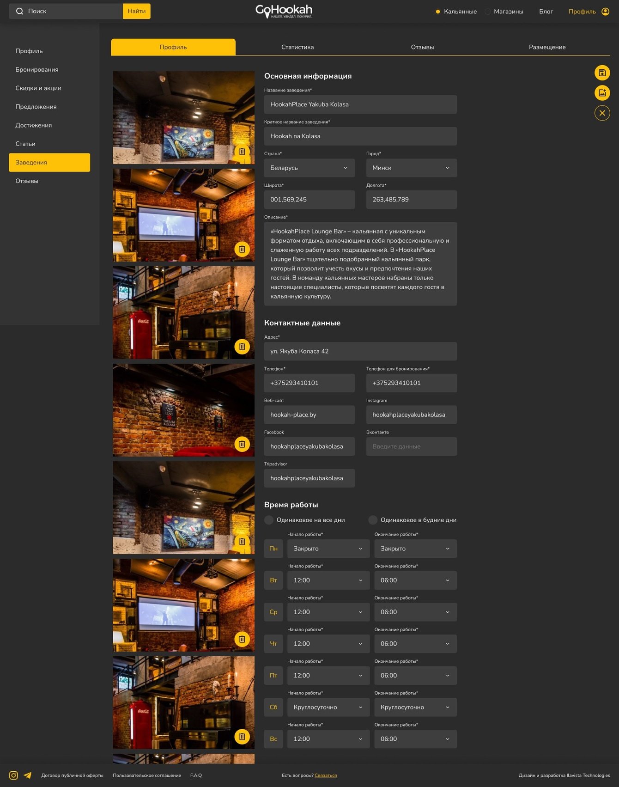The height and width of the screenshot is (787, 619).
Task: Open Telegram icon in footer
Action: pyautogui.click(x=28, y=775)
